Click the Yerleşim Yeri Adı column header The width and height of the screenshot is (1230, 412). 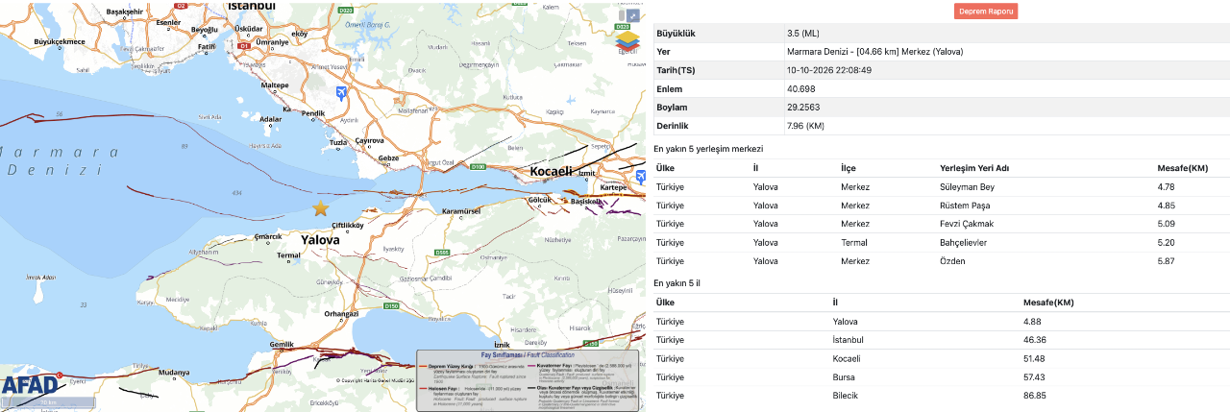click(x=974, y=168)
